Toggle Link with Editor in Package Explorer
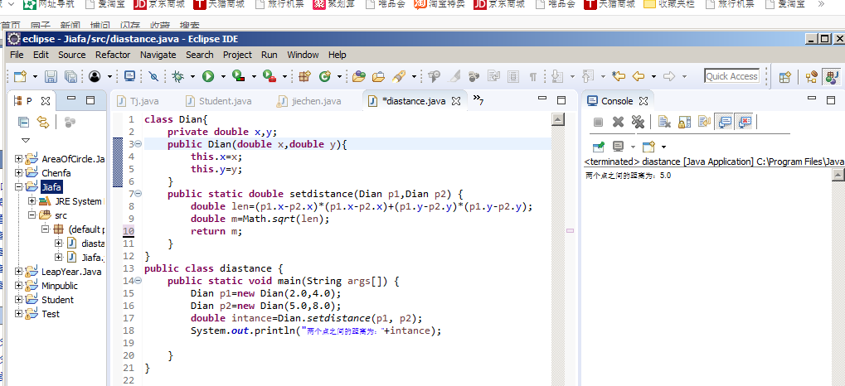The height and width of the screenshot is (386, 845). 42,122
